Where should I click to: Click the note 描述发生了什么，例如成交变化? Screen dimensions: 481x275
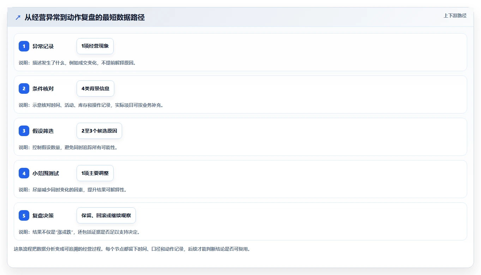point(64,63)
